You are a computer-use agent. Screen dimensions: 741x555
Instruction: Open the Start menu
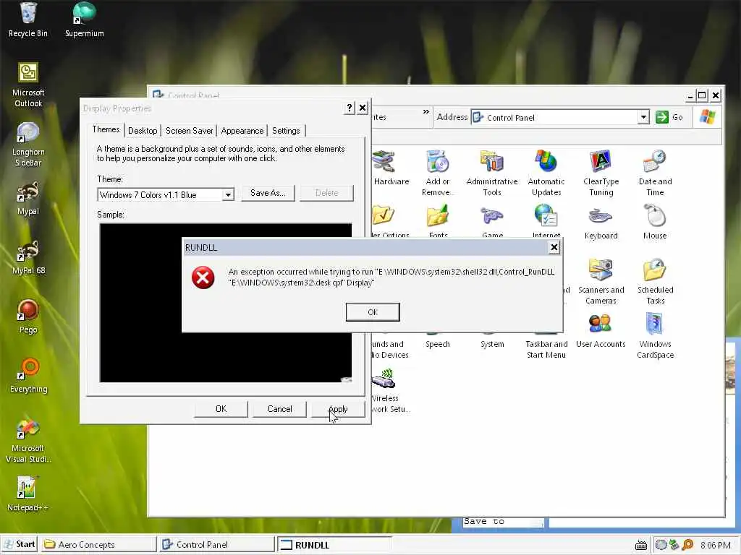pyautogui.click(x=20, y=544)
